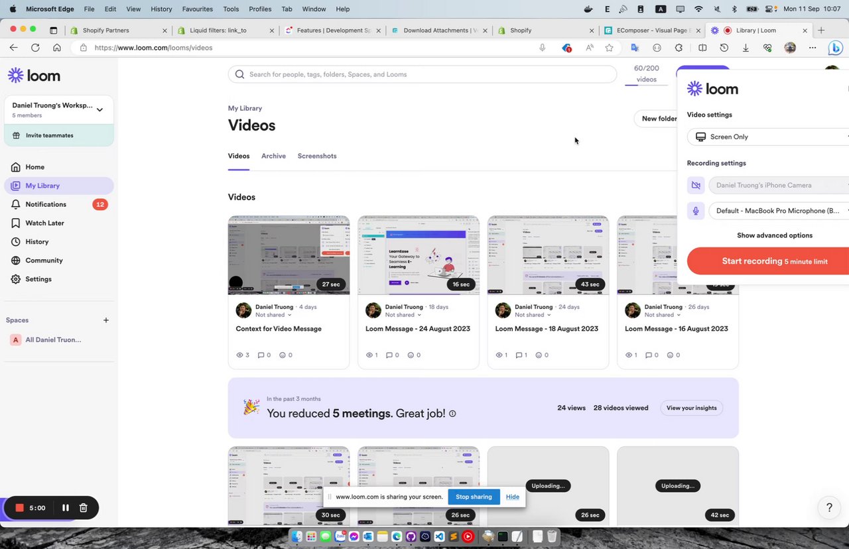Click the Hide link in sharing bar
Viewport: 849px width, 549px height.
(x=513, y=497)
